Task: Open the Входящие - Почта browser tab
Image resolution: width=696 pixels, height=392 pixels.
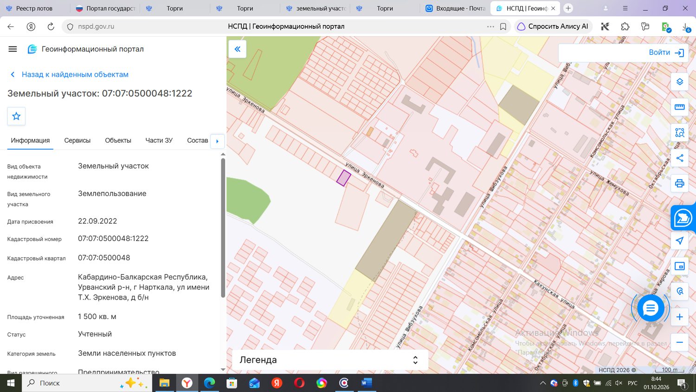Action: 456,8
